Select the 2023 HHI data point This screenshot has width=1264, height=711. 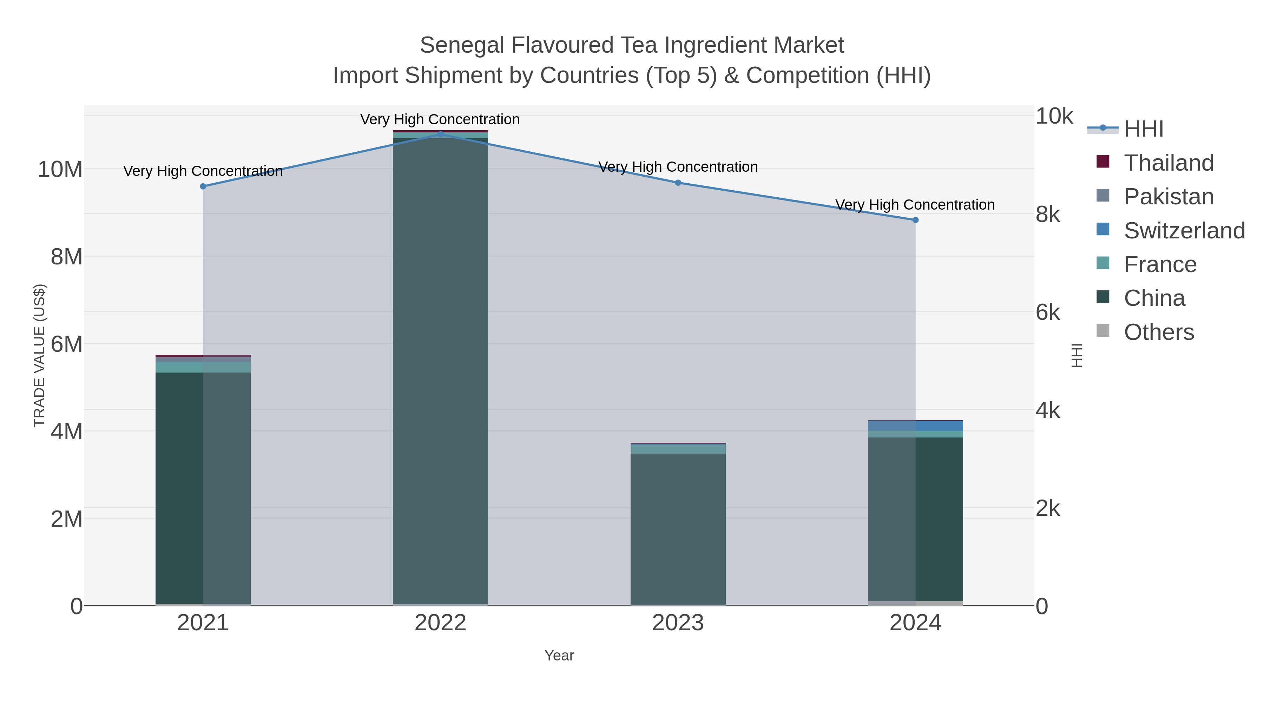pos(678,183)
